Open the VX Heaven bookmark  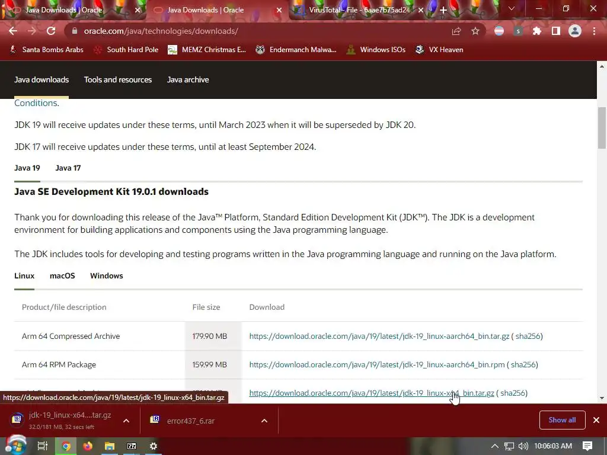[x=439, y=50]
